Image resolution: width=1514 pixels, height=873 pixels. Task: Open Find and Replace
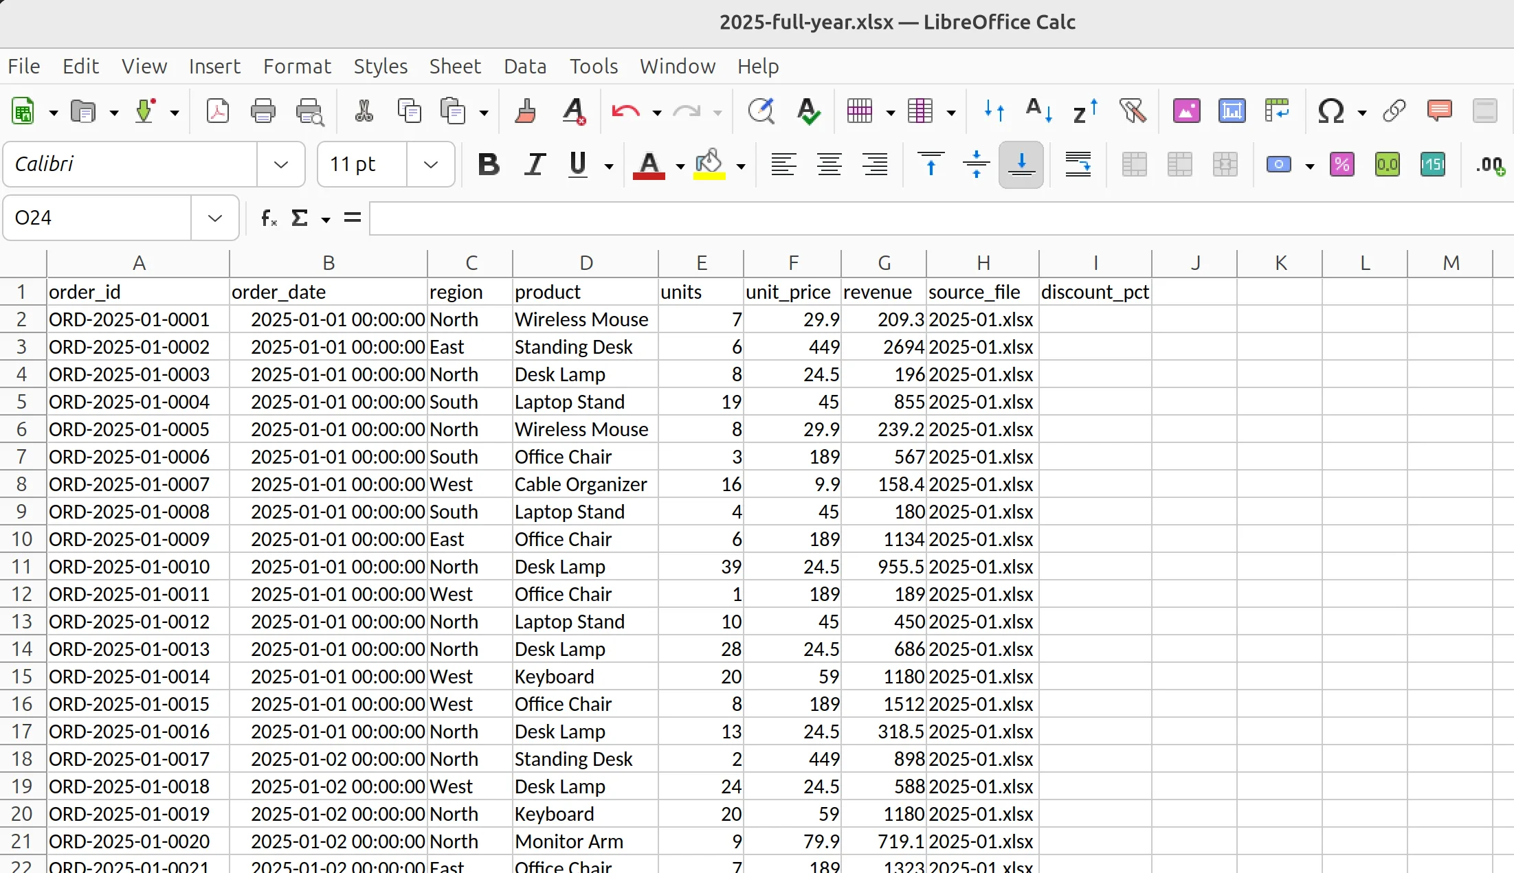[761, 111]
